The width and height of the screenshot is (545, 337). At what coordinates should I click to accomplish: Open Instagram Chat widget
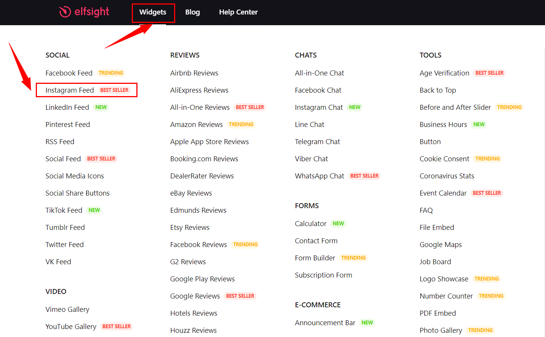[319, 107]
